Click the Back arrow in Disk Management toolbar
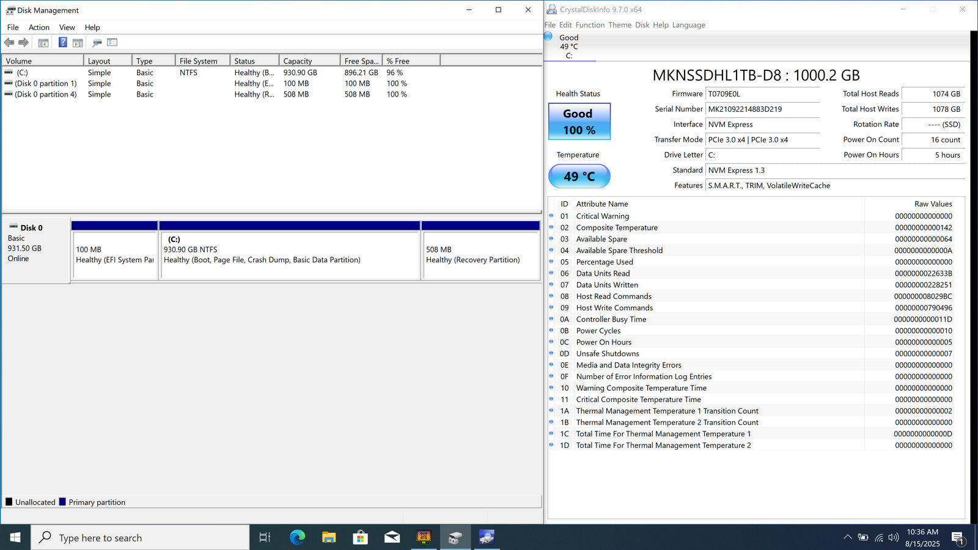Viewport: 978px width, 550px height. [x=9, y=42]
